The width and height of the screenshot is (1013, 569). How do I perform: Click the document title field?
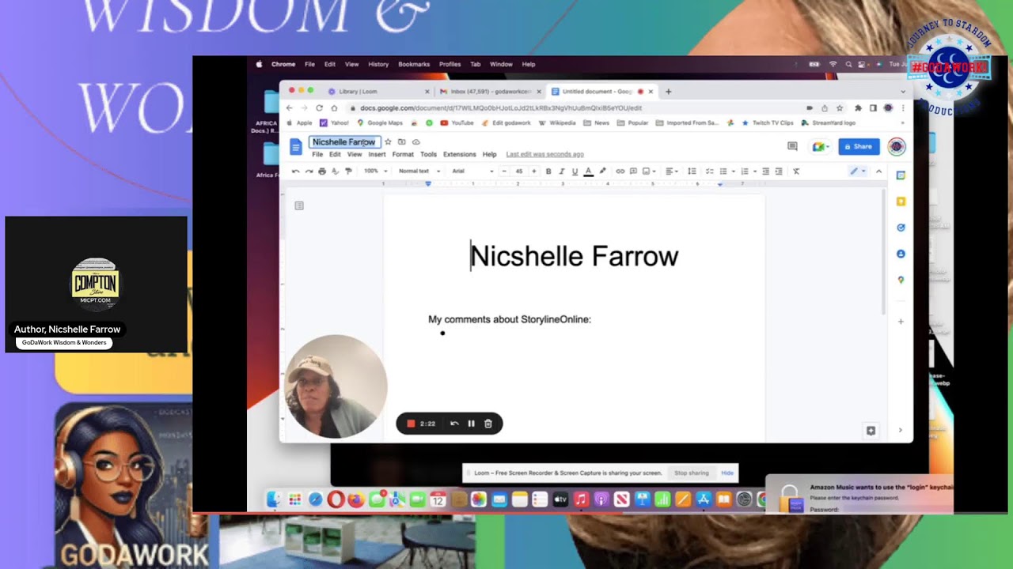pos(344,142)
